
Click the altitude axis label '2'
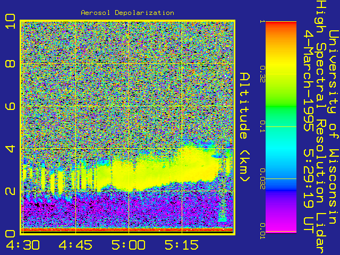10,191
